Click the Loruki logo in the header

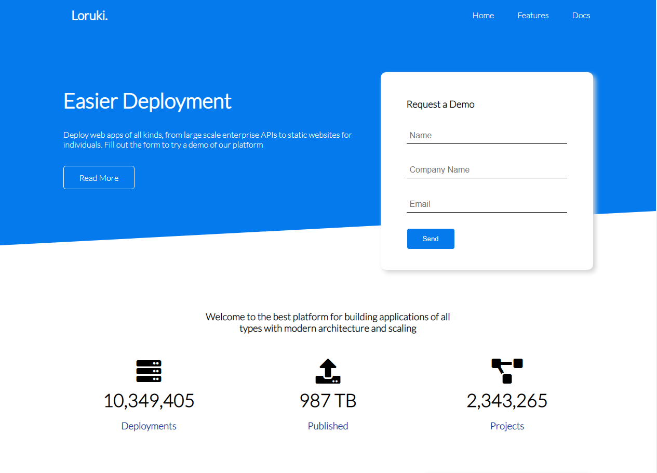coord(90,16)
